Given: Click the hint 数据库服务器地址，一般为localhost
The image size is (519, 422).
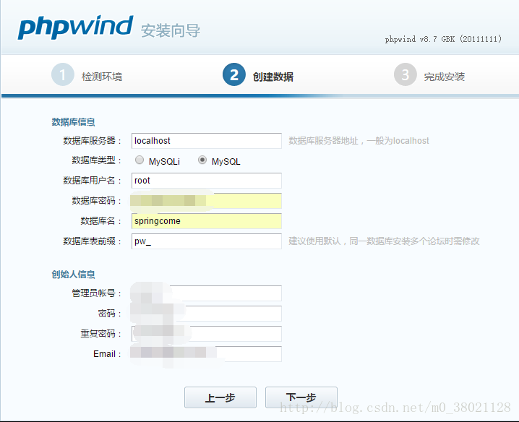Looking at the screenshot, I should [359, 141].
